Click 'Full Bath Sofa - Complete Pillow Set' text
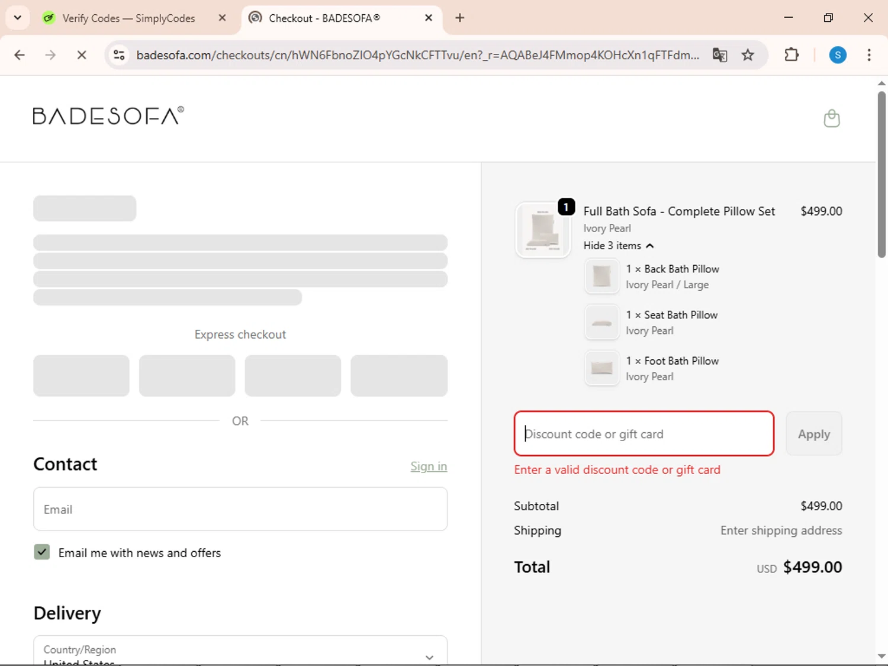888x666 pixels. pos(679,211)
